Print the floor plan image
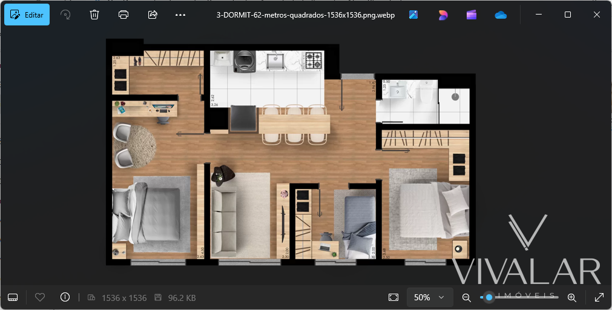Screen dimensions: 612x310 point(123,15)
